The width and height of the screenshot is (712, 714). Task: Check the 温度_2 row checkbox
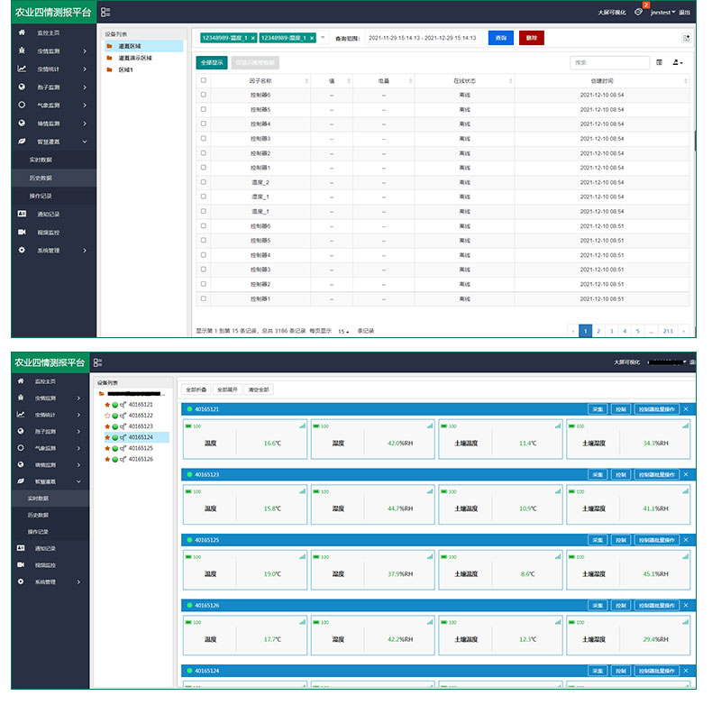pos(203,182)
